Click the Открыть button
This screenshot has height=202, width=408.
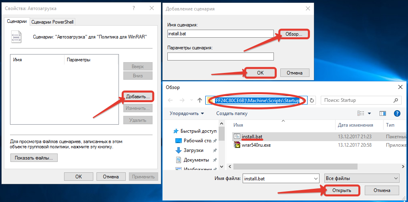click(x=342, y=190)
